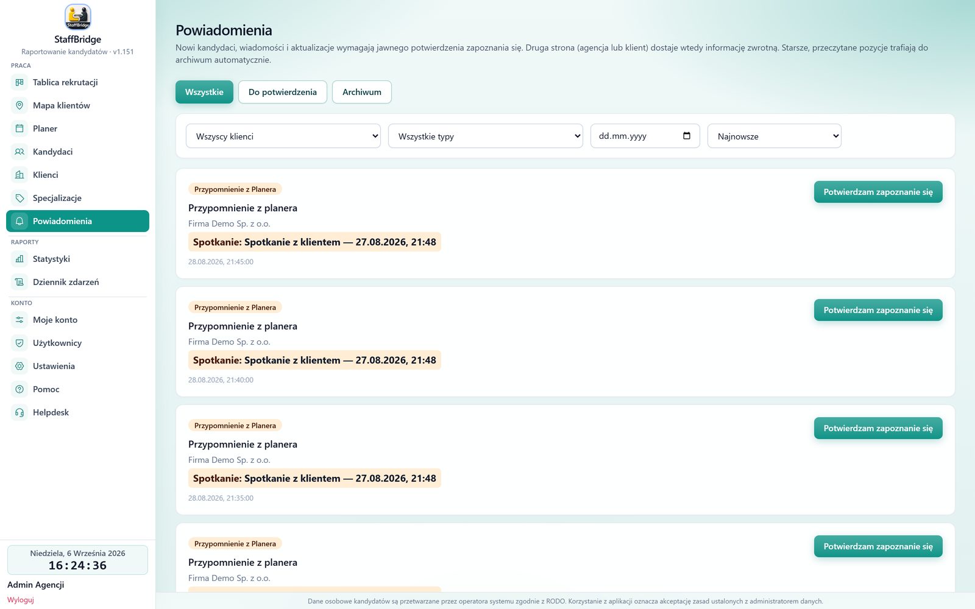Viewport: 975px width, 609px height.
Task: Click the StaffBridge logo
Action: pyautogui.click(x=78, y=17)
